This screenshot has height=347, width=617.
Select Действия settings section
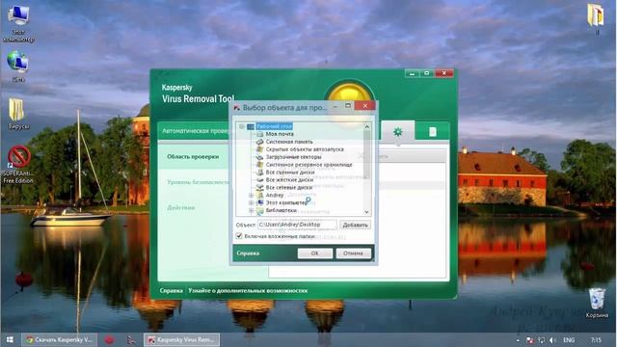click(x=181, y=208)
